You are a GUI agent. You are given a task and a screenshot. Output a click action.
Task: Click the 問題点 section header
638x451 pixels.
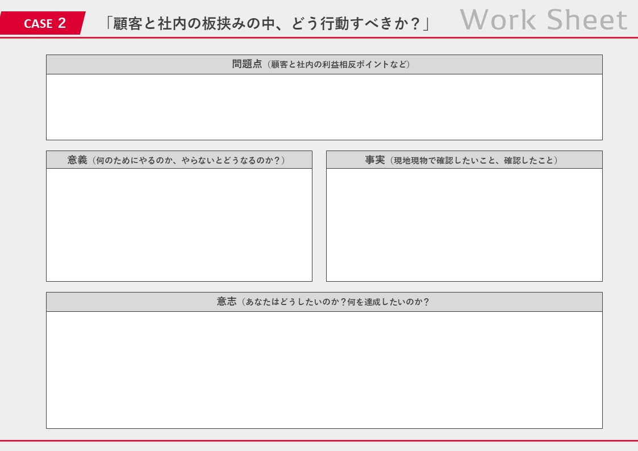324,64
